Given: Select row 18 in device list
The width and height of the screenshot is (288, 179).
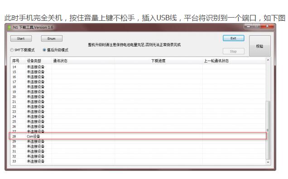Looking at the screenshot, I should click(138, 87).
